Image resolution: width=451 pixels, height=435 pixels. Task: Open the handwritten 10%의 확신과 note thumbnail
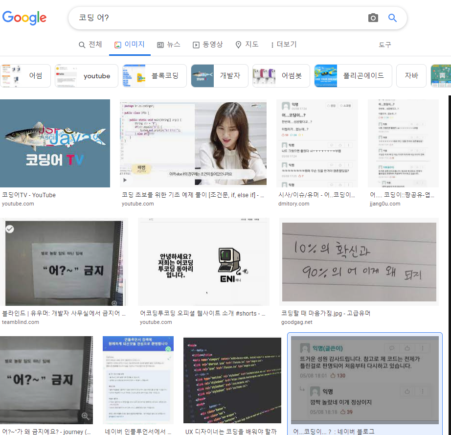[x=359, y=262]
